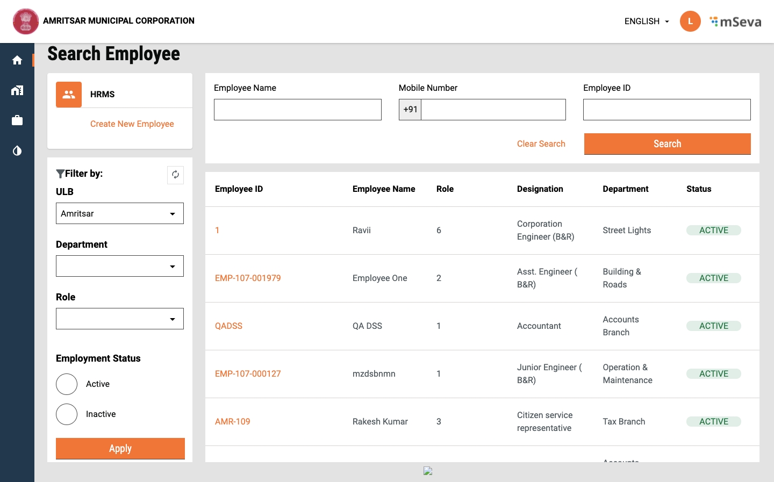Open the ULB Amritsar dropdown
Viewport: 774px width, 482px height.
coord(119,213)
